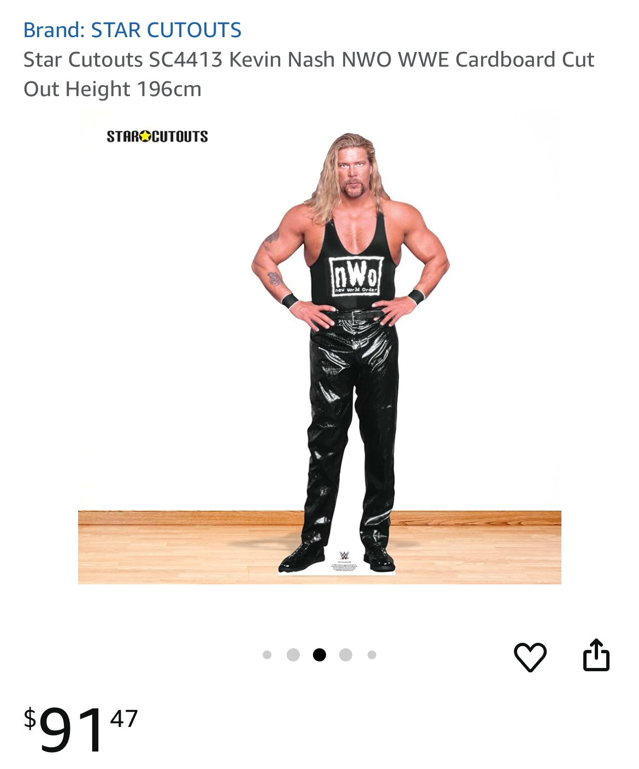
Task: Add item to wish list with heart icon
Action: click(530, 656)
